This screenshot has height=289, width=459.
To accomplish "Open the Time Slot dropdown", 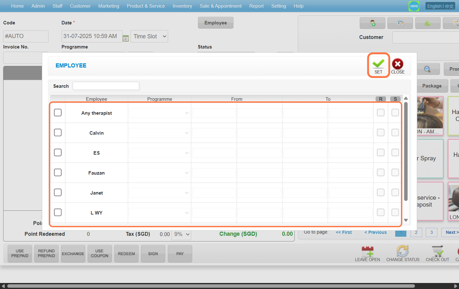I will coord(149,36).
